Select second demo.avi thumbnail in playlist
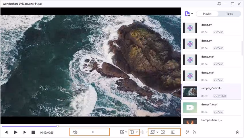Screen dimensions: 244x138 [x=190, y=44]
